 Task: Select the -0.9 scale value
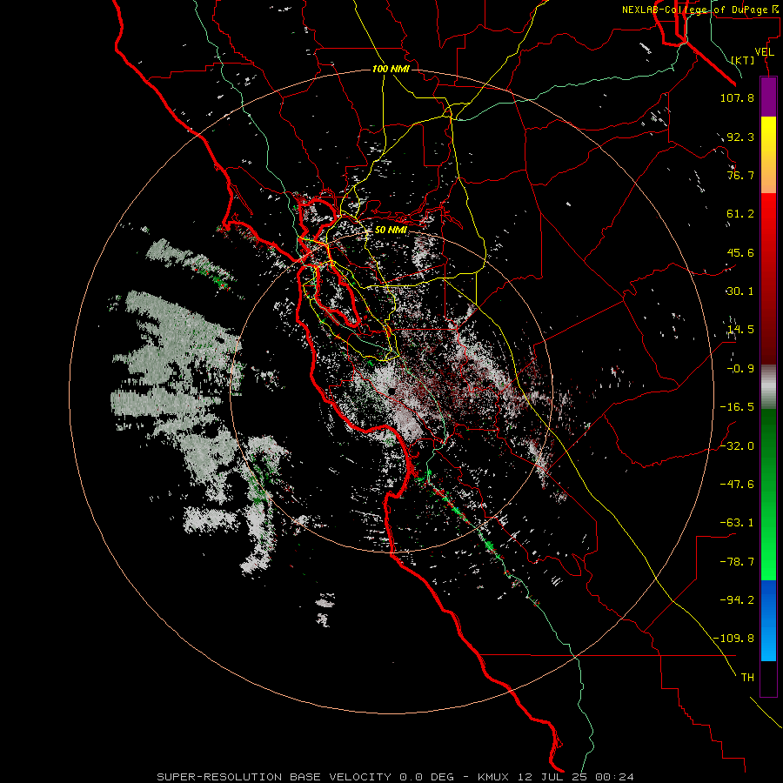coord(740,369)
